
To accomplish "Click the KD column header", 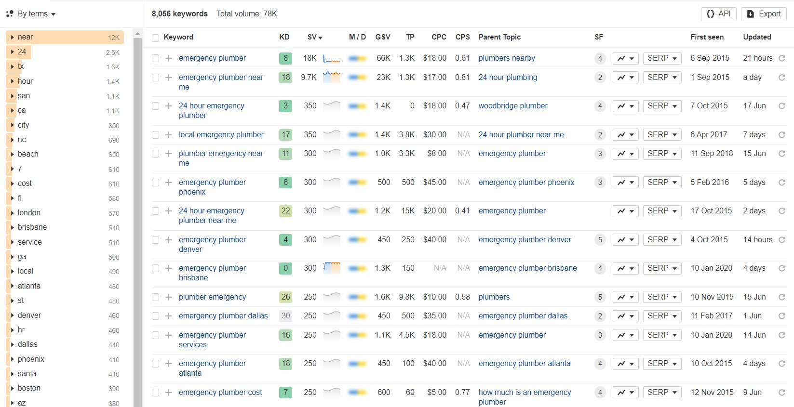I will tap(284, 37).
